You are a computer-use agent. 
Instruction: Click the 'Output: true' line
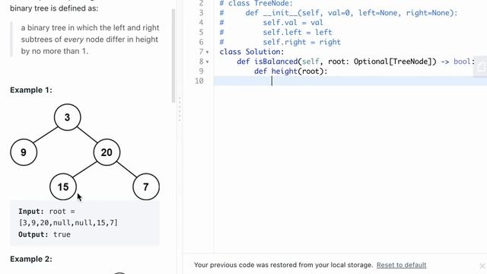[x=44, y=234]
